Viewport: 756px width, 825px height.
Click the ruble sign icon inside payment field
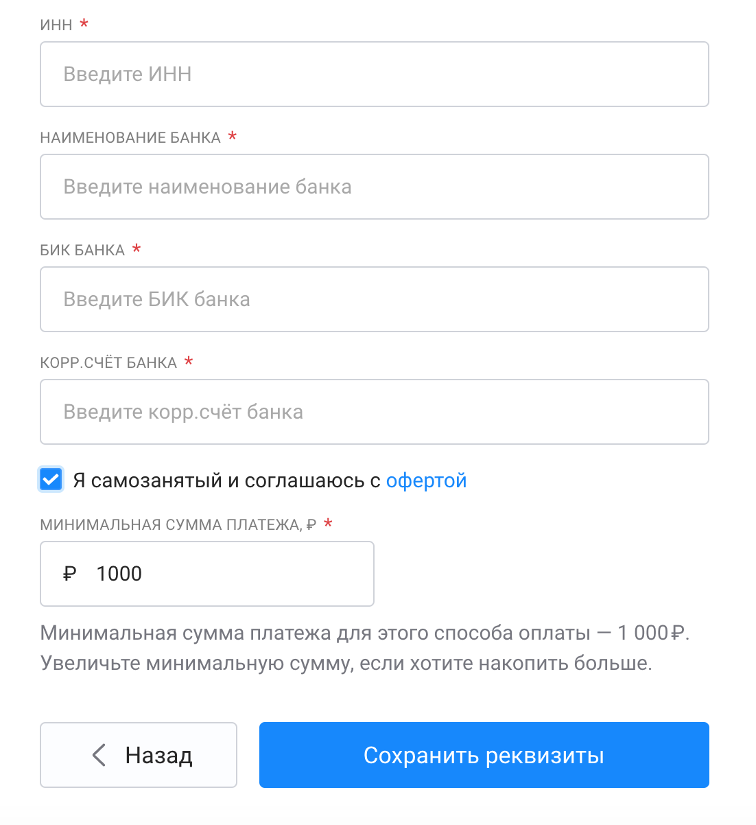click(x=69, y=574)
